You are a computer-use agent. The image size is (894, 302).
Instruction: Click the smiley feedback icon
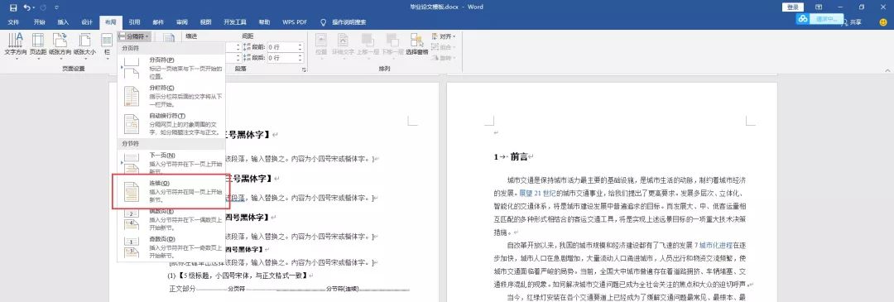882,22
